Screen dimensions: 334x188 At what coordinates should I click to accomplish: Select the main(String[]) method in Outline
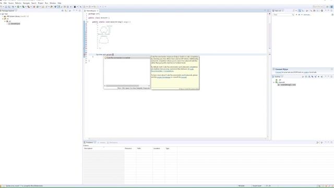tap(287, 85)
